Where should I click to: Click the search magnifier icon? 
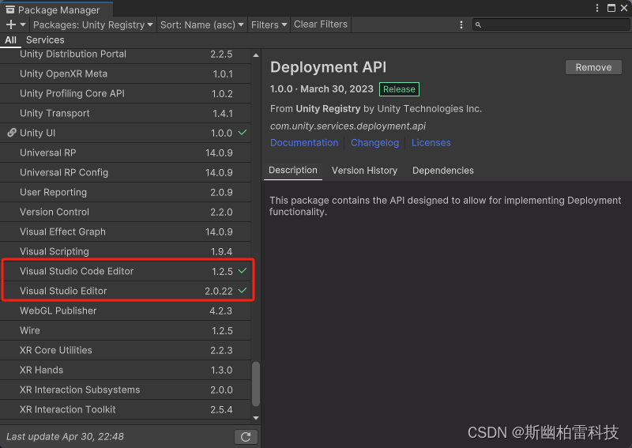pos(478,25)
